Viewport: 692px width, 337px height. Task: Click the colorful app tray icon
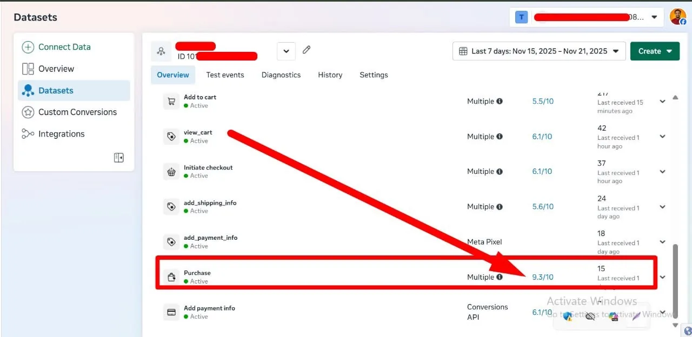tap(614, 316)
